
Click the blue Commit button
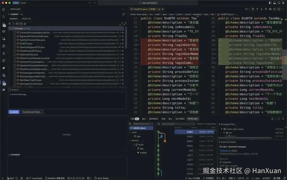(14, 112)
